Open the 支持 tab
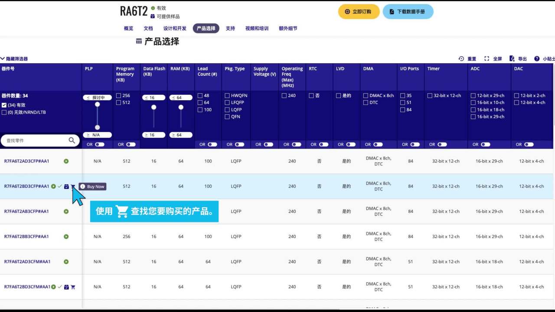Image resolution: width=555 pixels, height=312 pixels. 230,29
